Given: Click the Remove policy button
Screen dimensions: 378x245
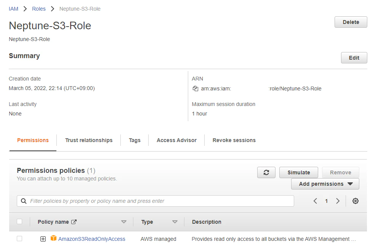Looking at the screenshot, I should pos(340,172).
